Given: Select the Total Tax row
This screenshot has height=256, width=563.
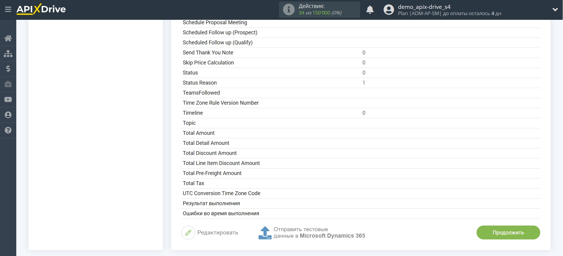Looking at the screenshot, I should point(361,184).
